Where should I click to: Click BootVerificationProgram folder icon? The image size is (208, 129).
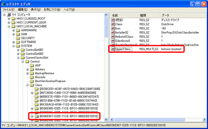[x=32, y=81]
